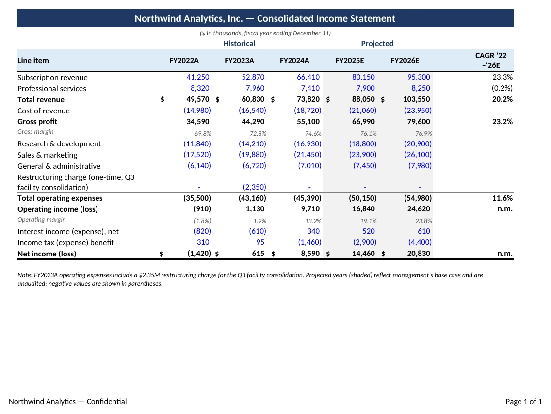Viewport: 551px width, 414px height.
Task: Click the (0.2%) CAGR cell
Action: coord(502,88)
